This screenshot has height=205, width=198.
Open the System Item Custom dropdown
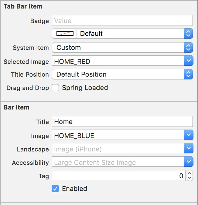[x=122, y=47]
